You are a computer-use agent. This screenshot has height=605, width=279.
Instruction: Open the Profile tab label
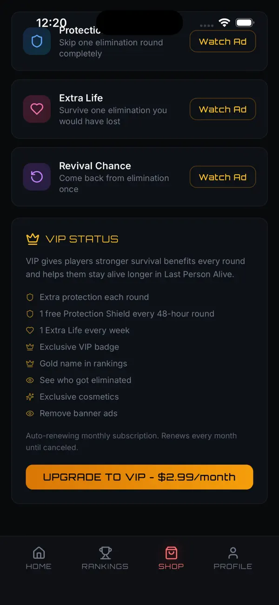coord(233,566)
